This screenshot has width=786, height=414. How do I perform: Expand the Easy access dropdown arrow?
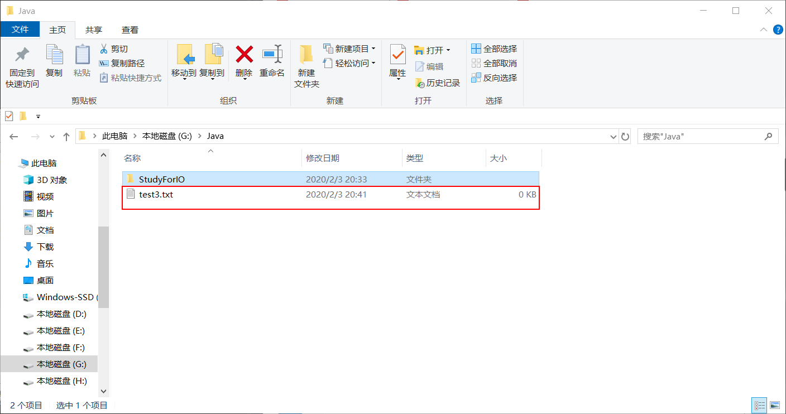click(373, 63)
